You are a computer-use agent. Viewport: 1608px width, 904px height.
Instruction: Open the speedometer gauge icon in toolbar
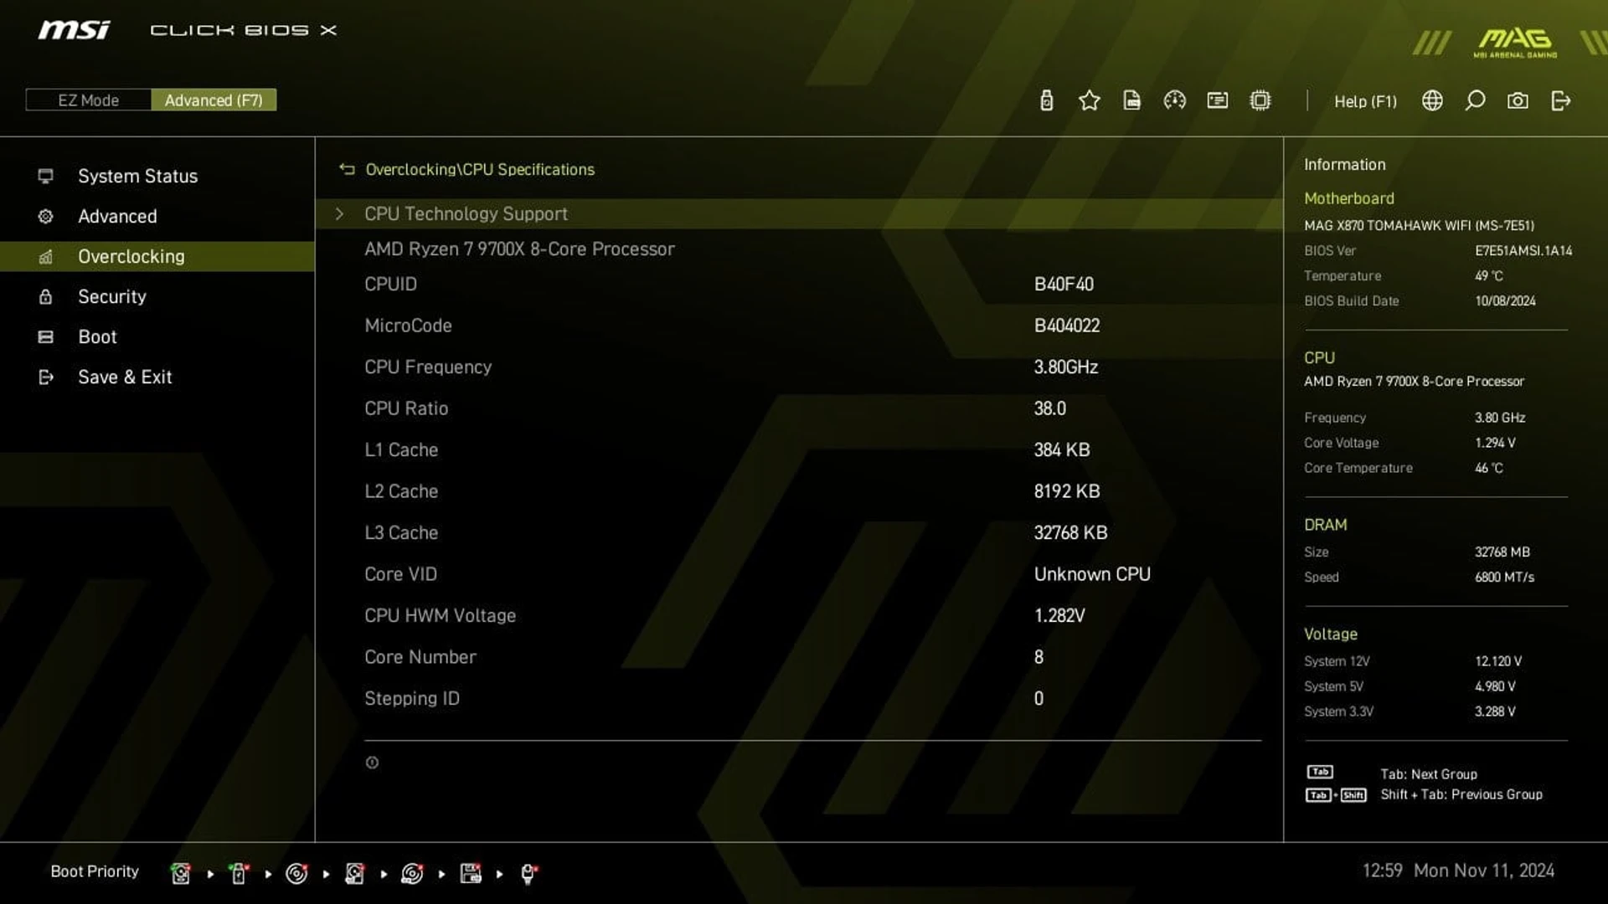pyautogui.click(x=1174, y=100)
